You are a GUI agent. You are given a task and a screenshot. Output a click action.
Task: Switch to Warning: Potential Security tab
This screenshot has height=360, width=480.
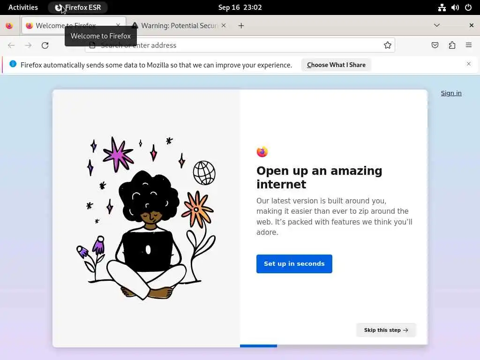point(180,26)
